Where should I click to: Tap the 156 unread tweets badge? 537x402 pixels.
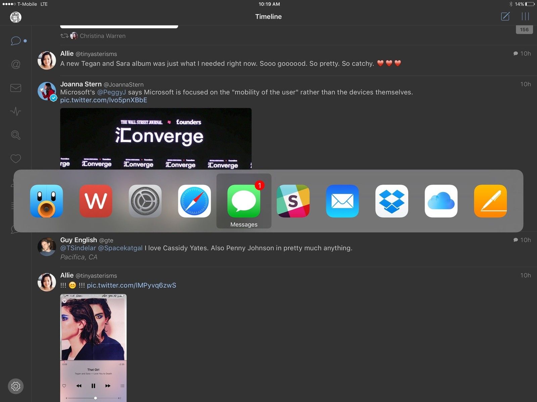click(524, 30)
